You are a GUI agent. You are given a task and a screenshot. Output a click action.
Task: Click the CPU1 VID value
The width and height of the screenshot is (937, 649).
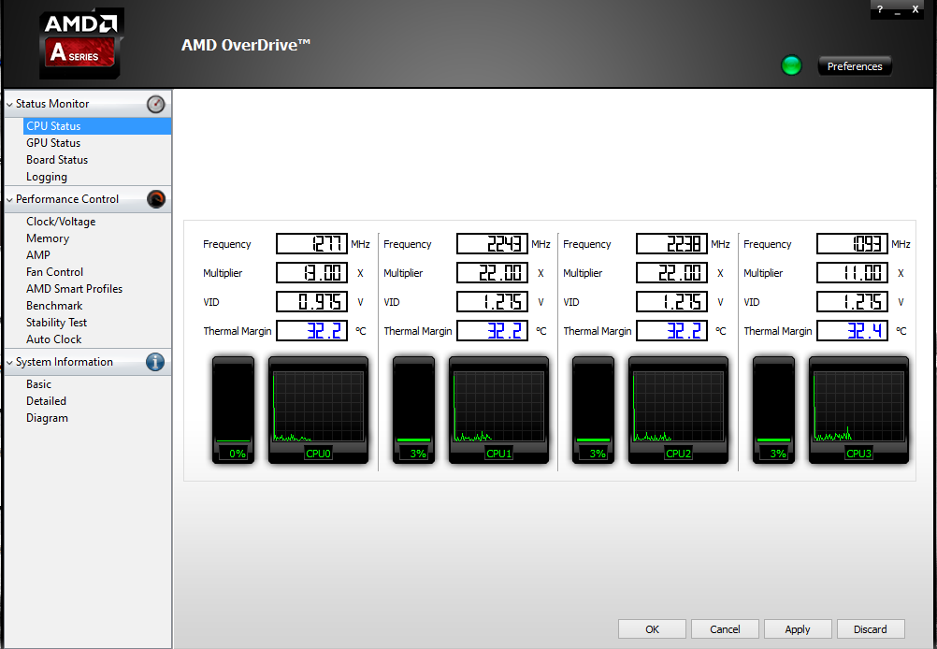pyautogui.click(x=493, y=302)
